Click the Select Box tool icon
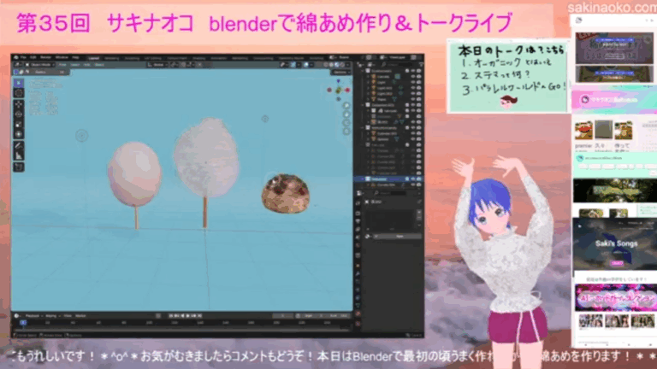Image resolution: width=657 pixels, height=369 pixels. (19, 82)
